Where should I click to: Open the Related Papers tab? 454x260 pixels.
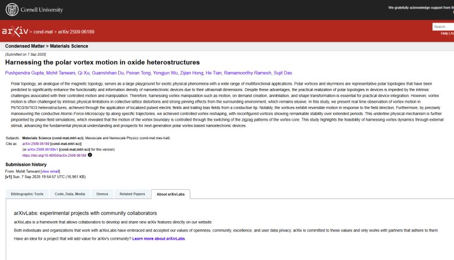[132, 194]
